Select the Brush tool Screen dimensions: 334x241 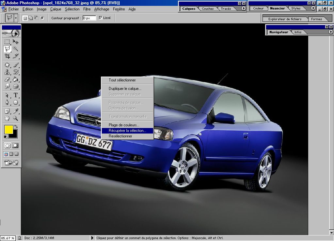[15, 65]
